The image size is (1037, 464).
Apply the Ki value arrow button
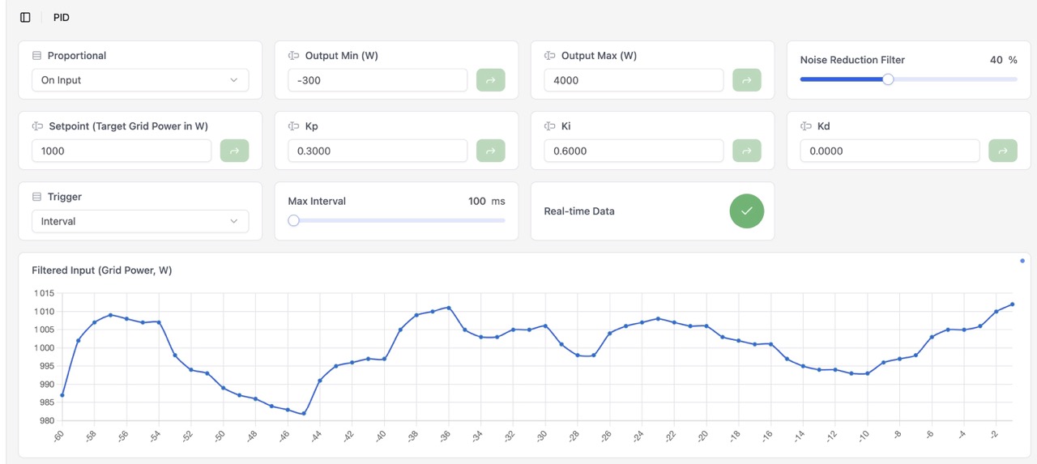[746, 151]
